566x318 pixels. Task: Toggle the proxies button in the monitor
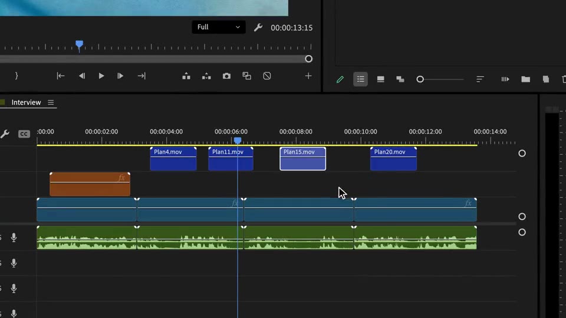pos(267,76)
